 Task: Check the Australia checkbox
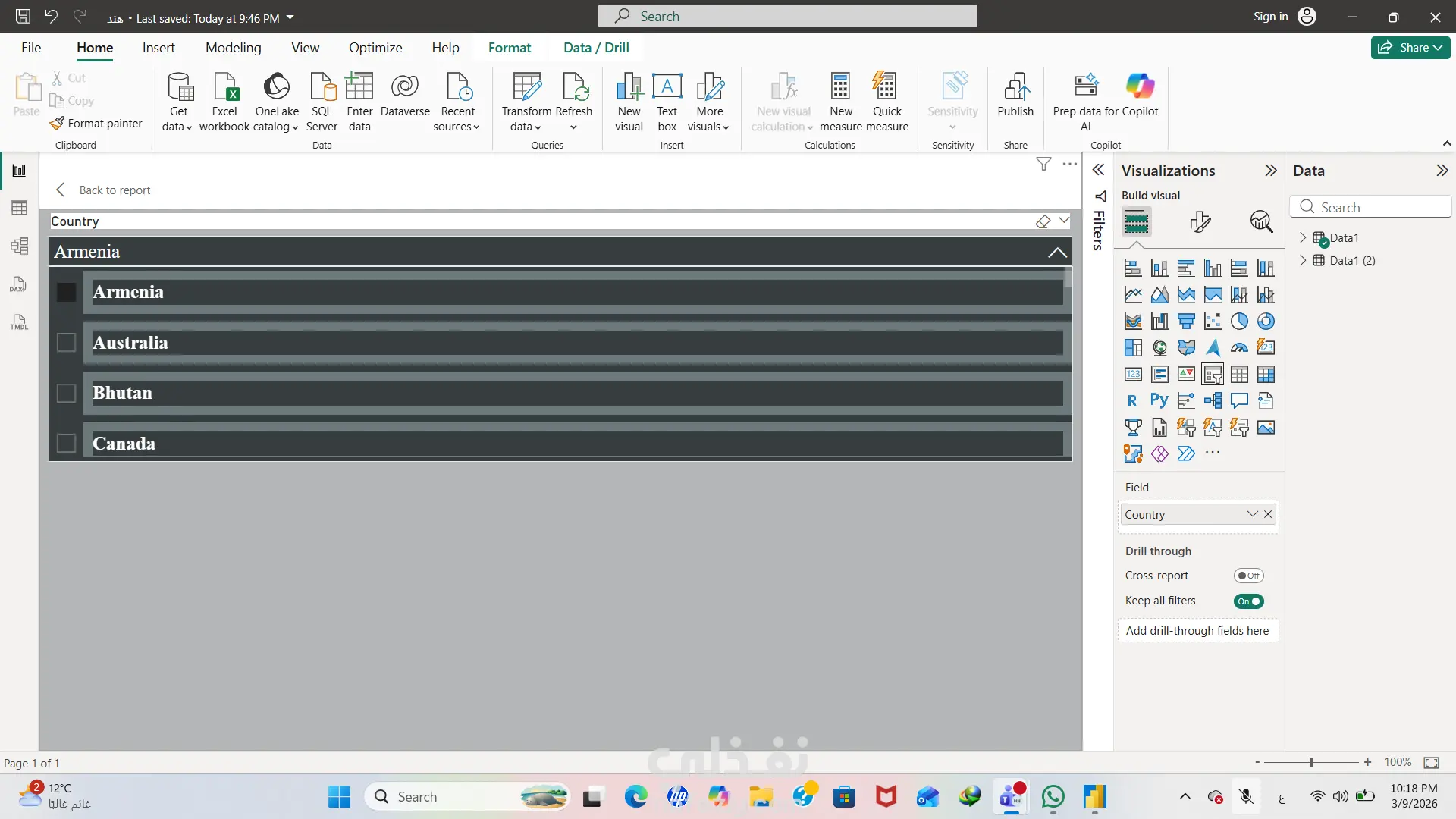click(x=67, y=343)
